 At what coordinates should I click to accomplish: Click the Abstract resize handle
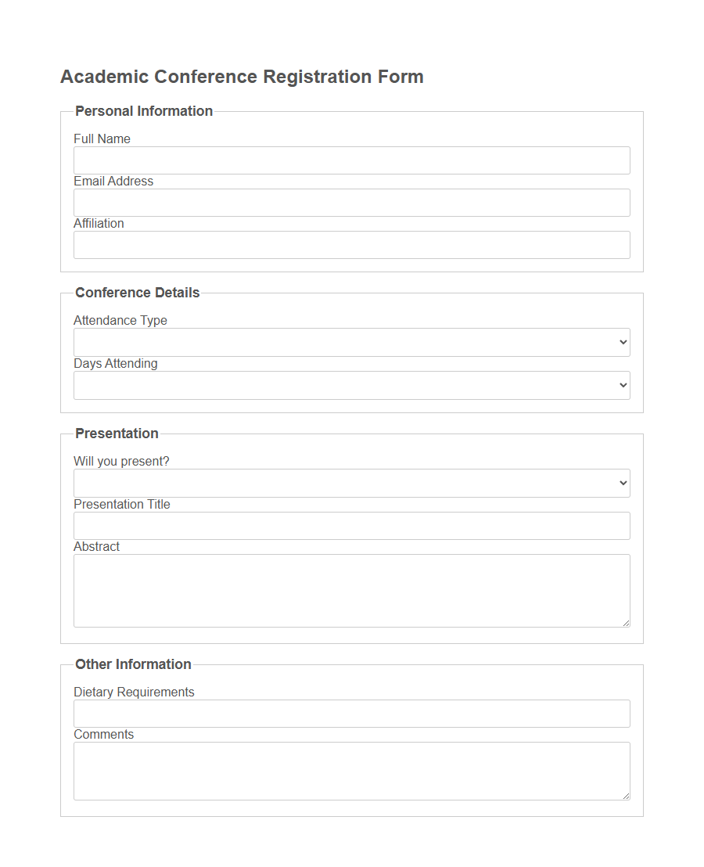(627, 623)
